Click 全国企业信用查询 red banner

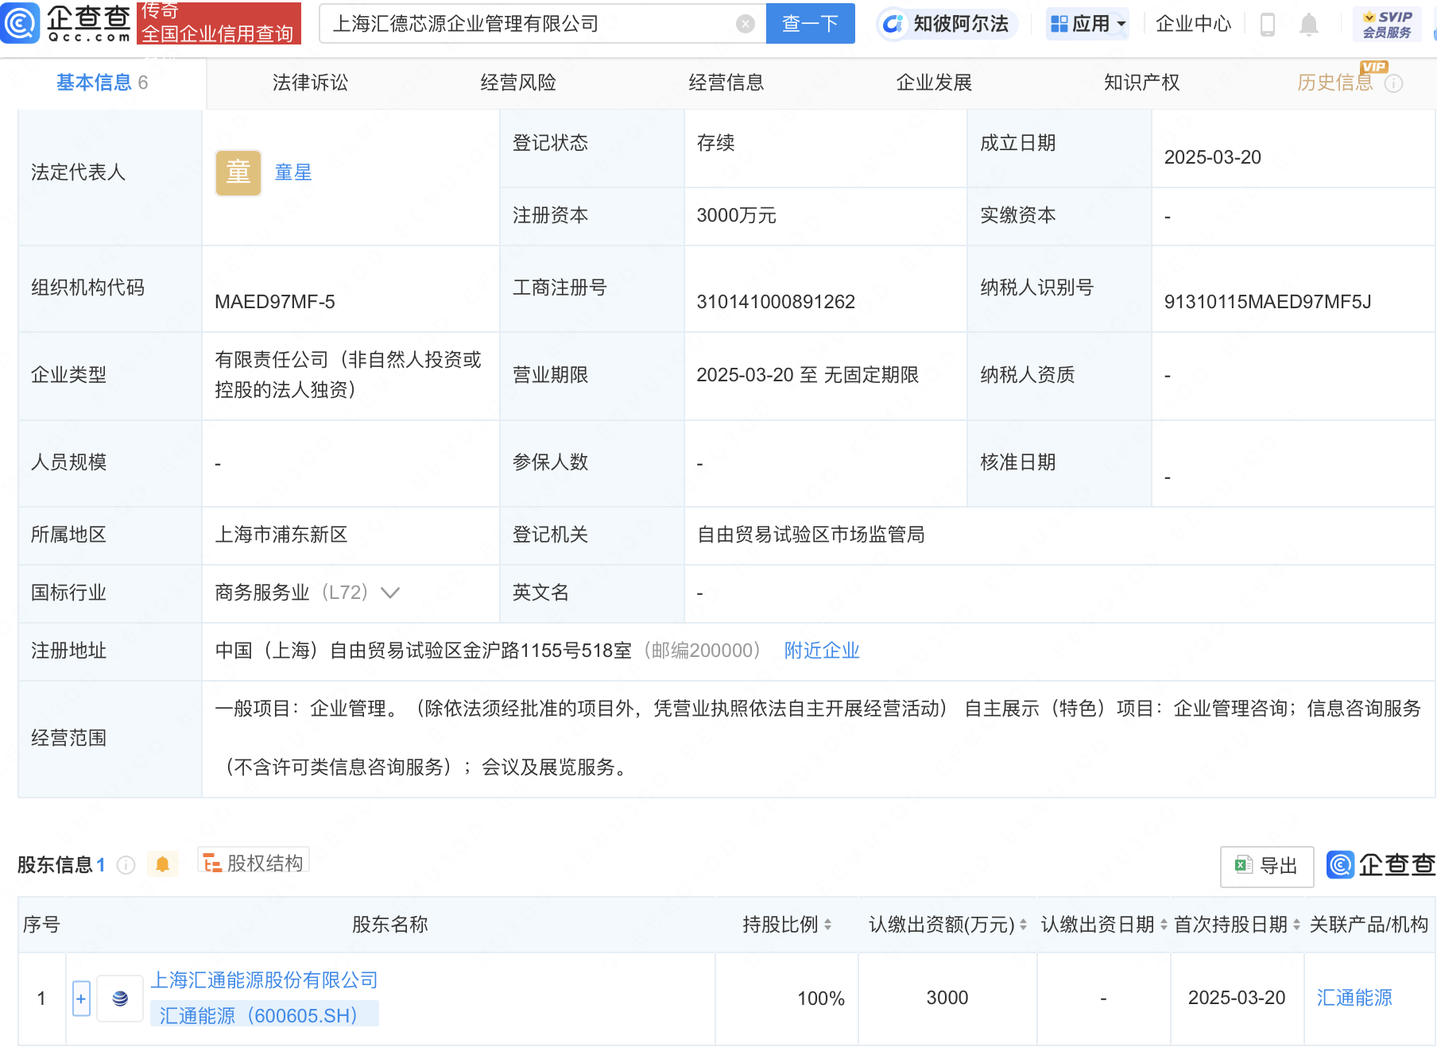point(219,23)
